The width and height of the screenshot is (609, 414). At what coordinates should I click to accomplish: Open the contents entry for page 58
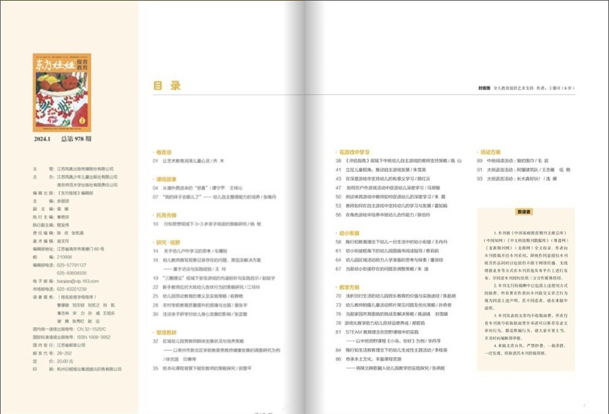(392, 242)
